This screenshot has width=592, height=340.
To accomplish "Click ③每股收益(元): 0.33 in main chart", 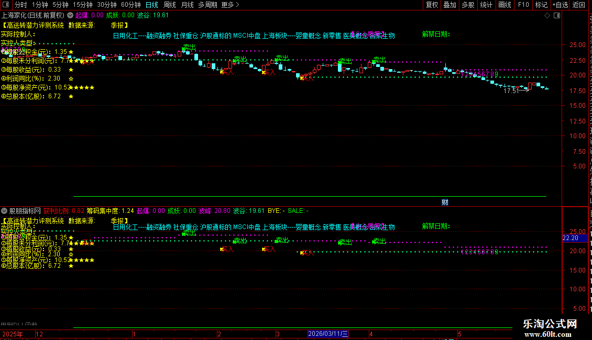I will tap(31, 70).
